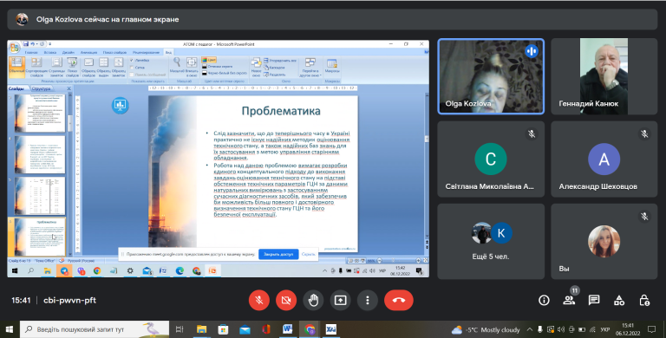Screen dimensions: 666x338
Task: Show the people list with badge 11
Action: [569, 299]
